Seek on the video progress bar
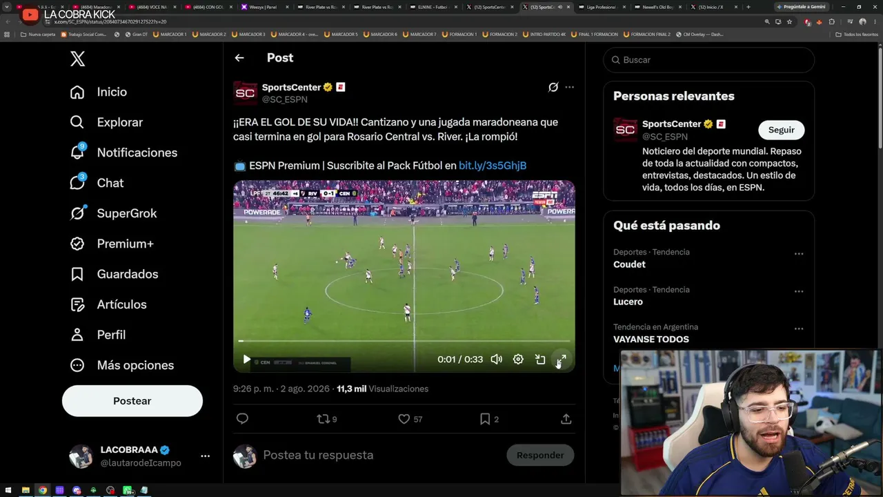 (x=404, y=341)
